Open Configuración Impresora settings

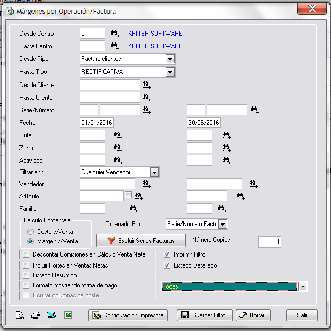pyautogui.click(x=128, y=315)
